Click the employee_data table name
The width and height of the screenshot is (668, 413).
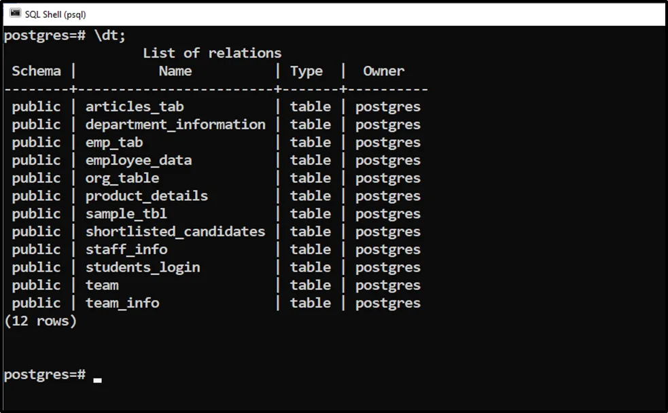tap(139, 160)
